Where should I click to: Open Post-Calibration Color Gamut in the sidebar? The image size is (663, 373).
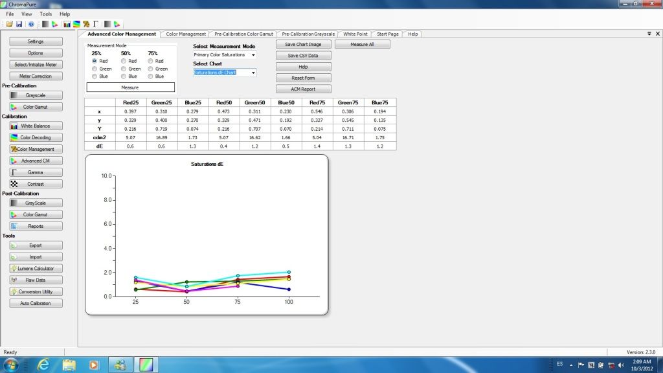pyautogui.click(x=36, y=214)
